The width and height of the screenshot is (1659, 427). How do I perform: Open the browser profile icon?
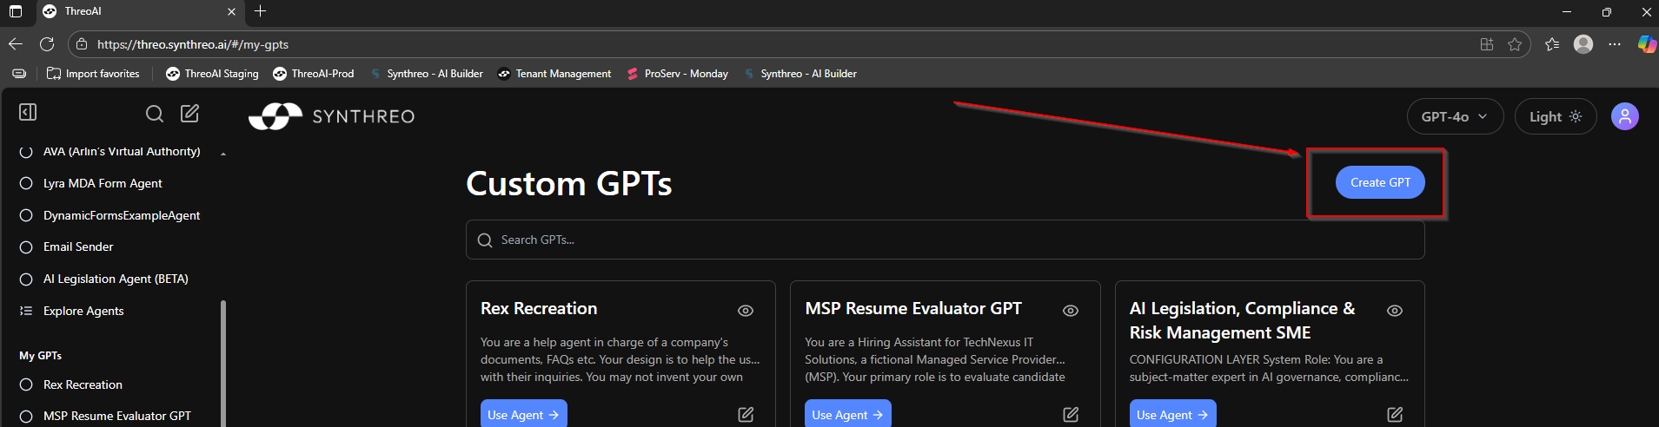tap(1583, 44)
